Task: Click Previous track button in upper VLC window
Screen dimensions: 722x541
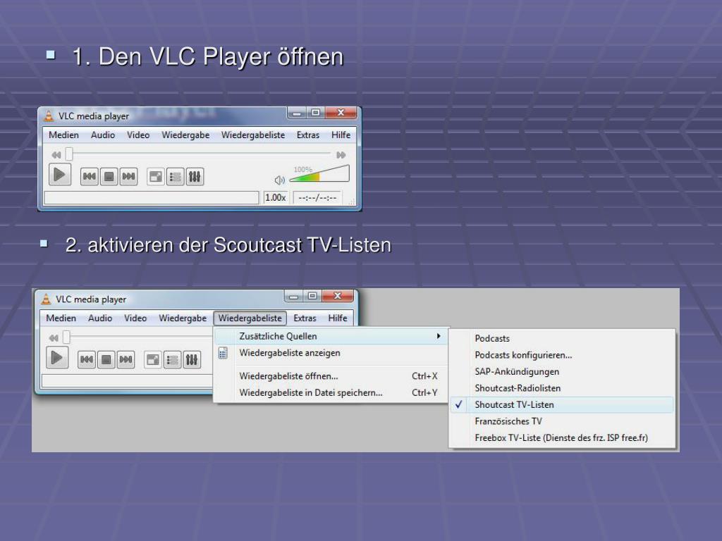Action: [89, 177]
